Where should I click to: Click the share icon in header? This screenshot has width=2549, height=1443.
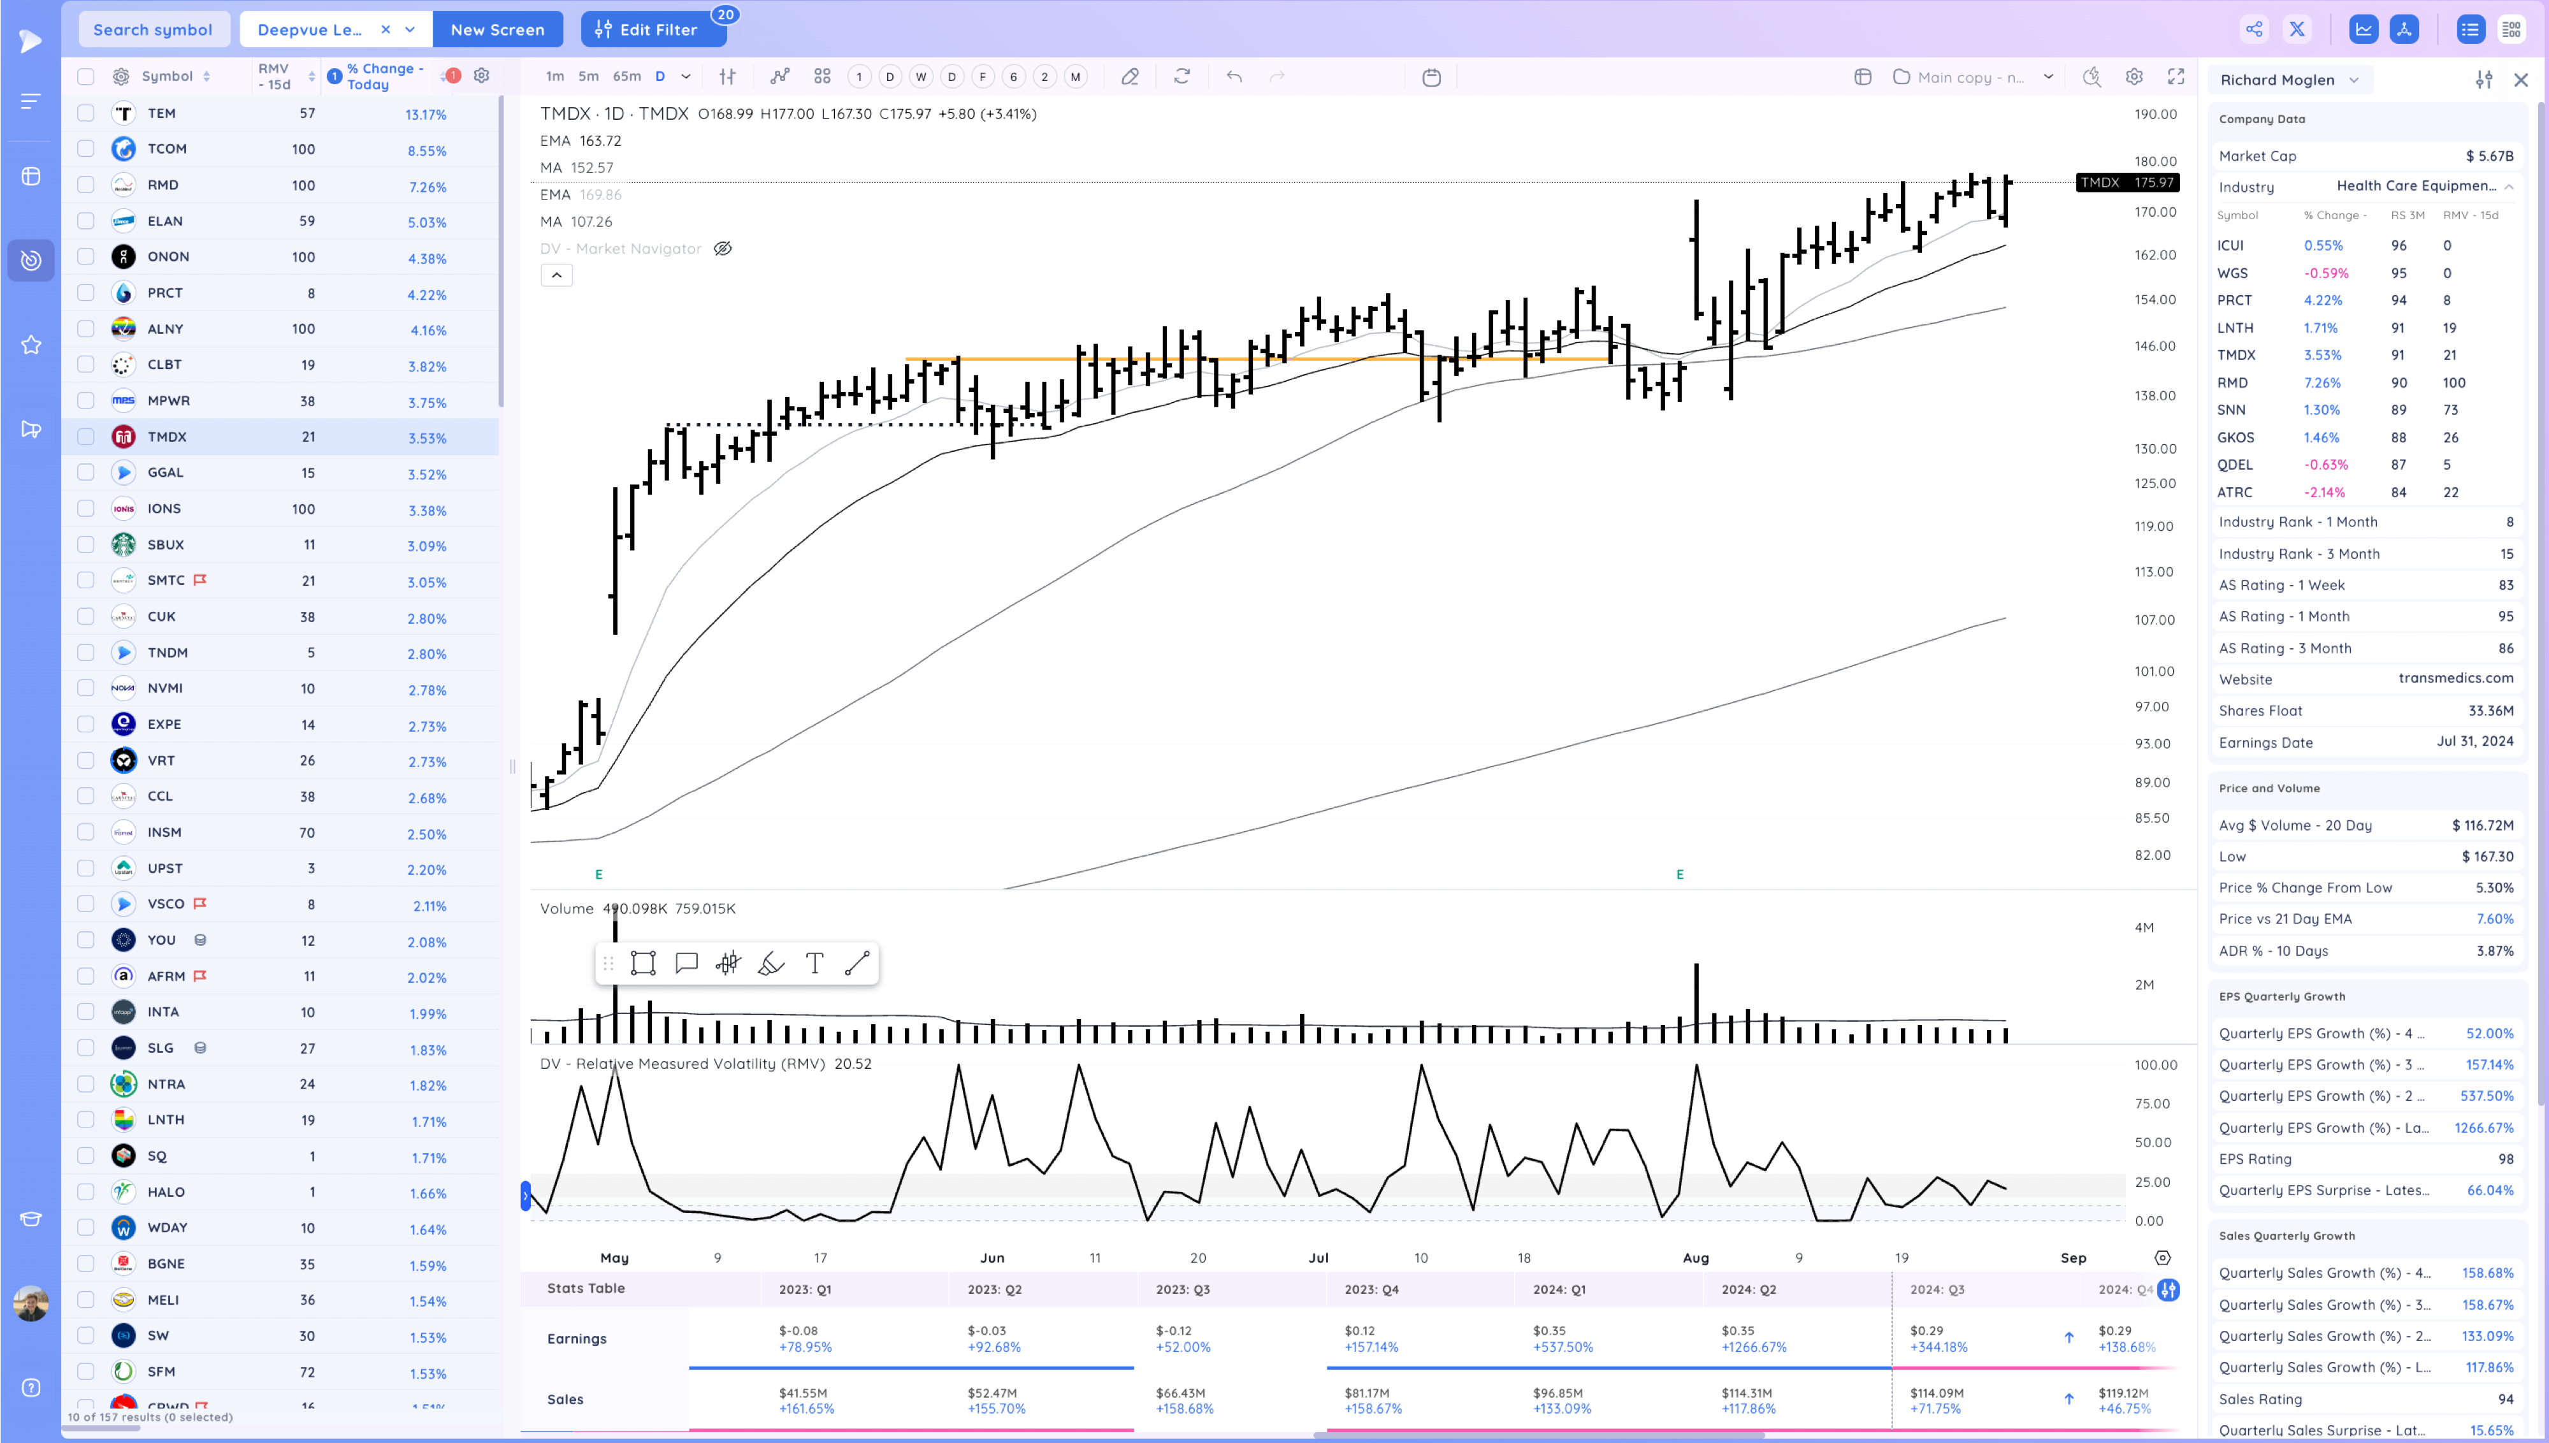pyautogui.click(x=2254, y=30)
